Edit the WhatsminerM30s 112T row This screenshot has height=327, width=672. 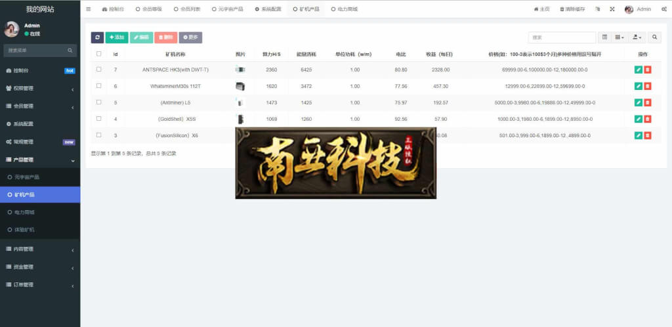[638, 86]
